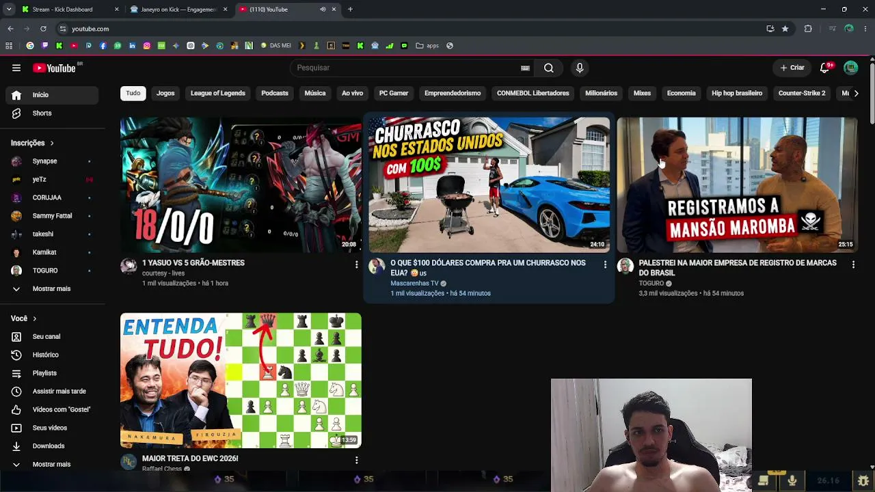Go back in Chrome
Screen dimensions: 875x492
coord(10,29)
